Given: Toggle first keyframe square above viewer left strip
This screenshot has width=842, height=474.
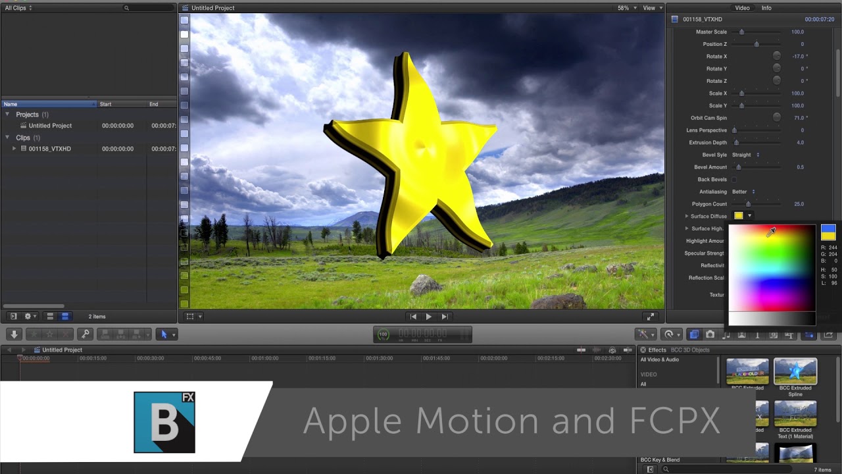Looking at the screenshot, I should (x=184, y=20).
